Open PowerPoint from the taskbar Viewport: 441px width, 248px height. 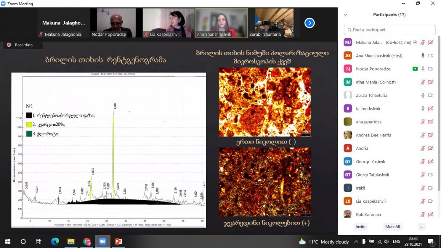pyautogui.click(x=118, y=242)
